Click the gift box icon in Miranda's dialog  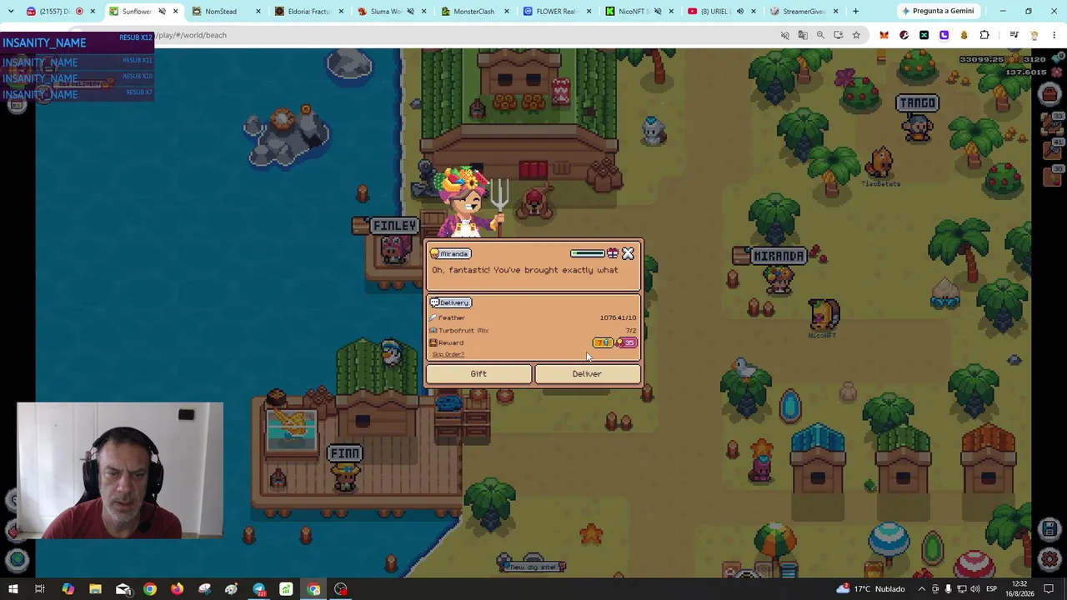coord(613,253)
